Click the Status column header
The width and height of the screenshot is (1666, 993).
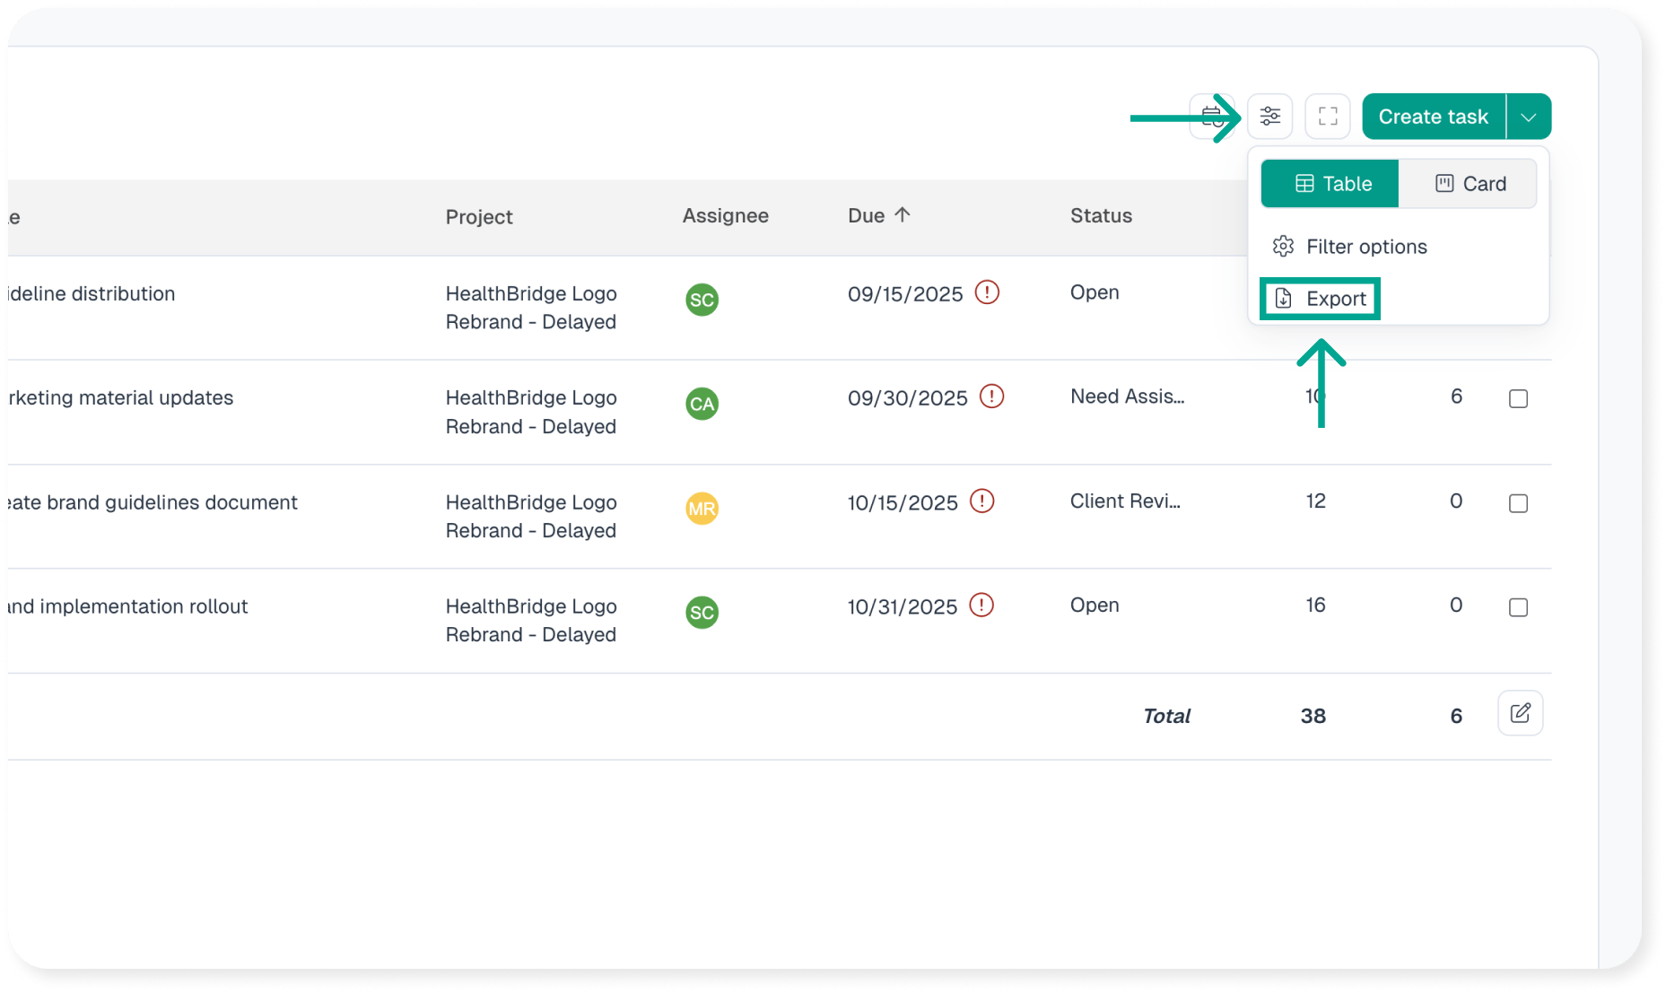coord(1101,215)
